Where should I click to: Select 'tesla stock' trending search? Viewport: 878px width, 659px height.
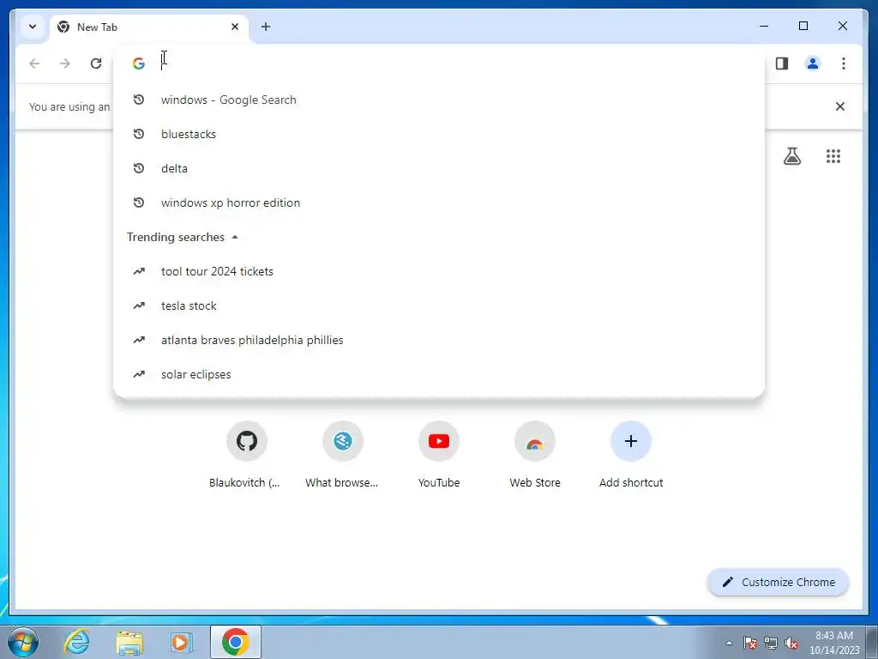(x=439, y=305)
